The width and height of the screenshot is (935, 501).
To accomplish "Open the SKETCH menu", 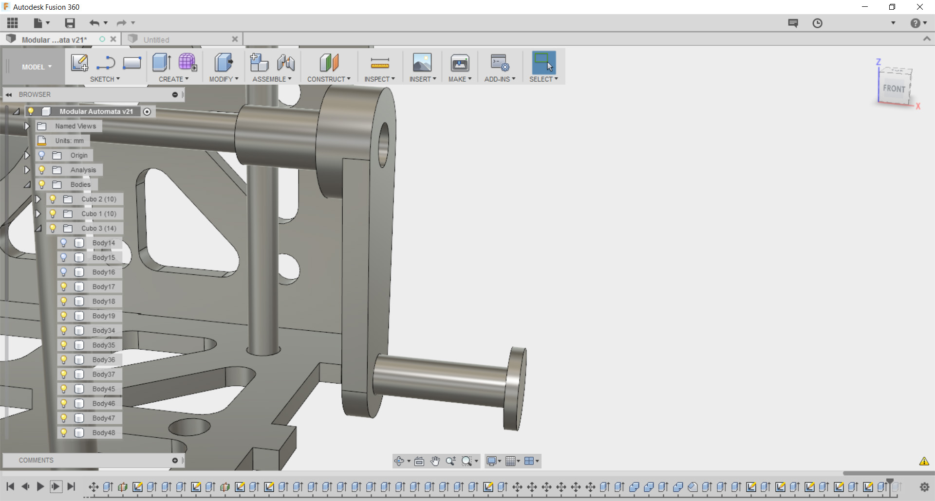I will click(105, 79).
